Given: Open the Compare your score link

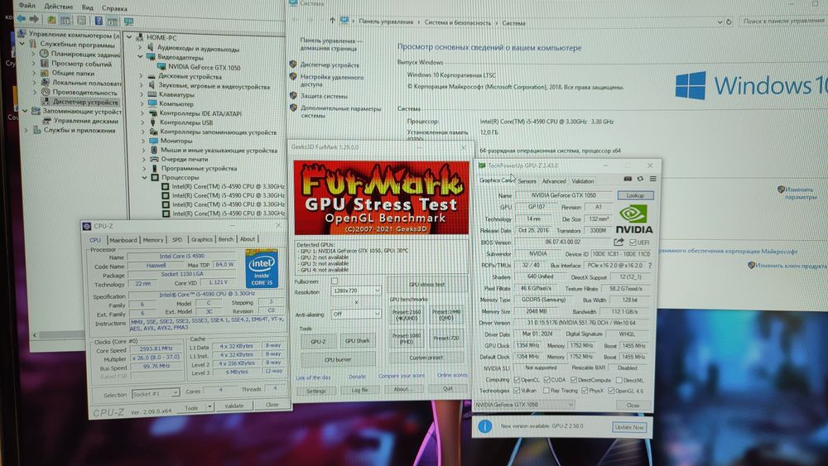Looking at the screenshot, I should click(402, 376).
